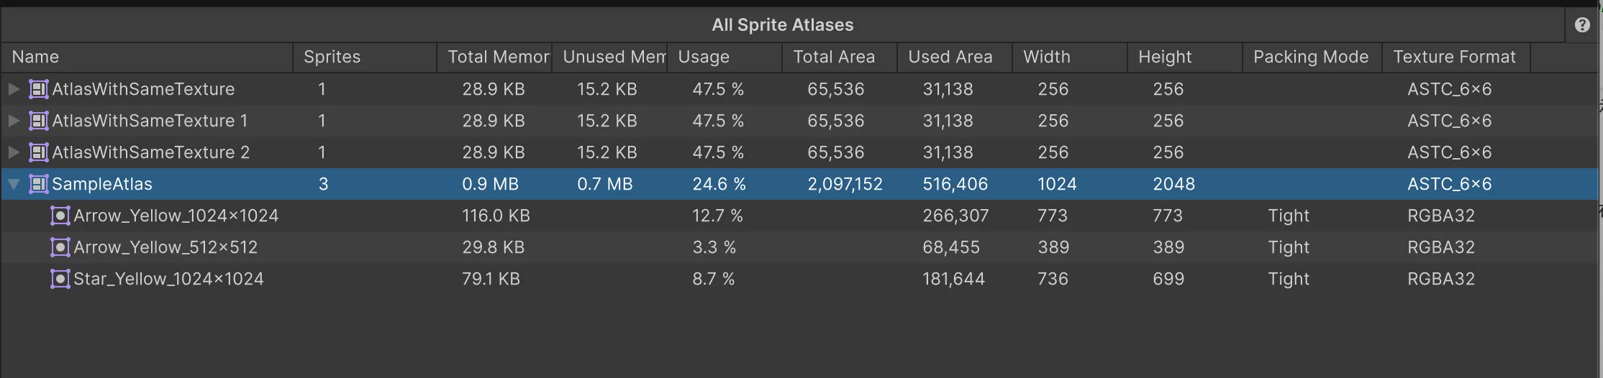This screenshot has height=378, width=1603.
Task: Click the SampleAtlas atlas icon
Action: pos(39,184)
